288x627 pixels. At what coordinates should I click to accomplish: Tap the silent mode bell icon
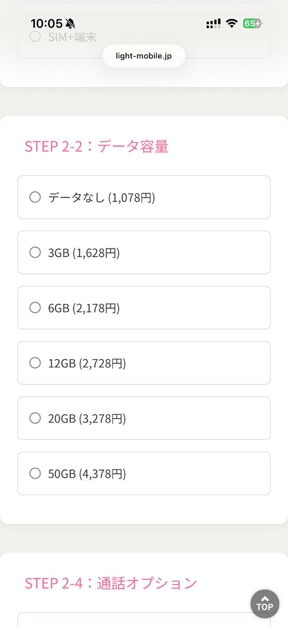tap(70, 23)
